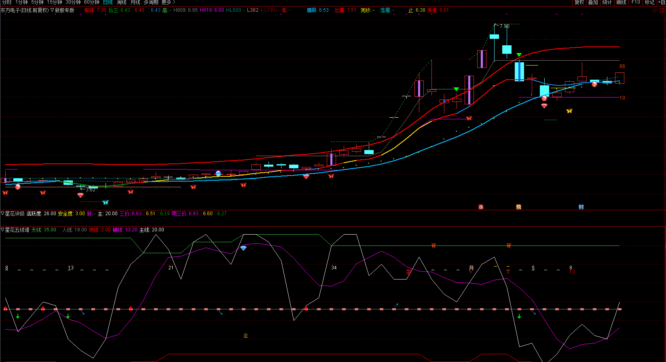Click the 鹰眼: 6.53 indicator value
The width and height of the screenshot is (666, 362).
tap(317, 10)
